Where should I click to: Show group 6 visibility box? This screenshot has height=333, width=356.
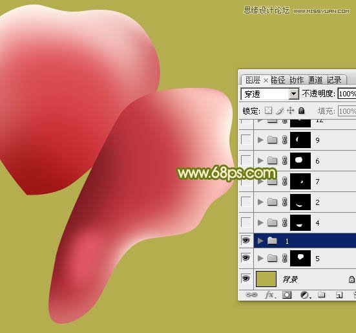point(246,160)
